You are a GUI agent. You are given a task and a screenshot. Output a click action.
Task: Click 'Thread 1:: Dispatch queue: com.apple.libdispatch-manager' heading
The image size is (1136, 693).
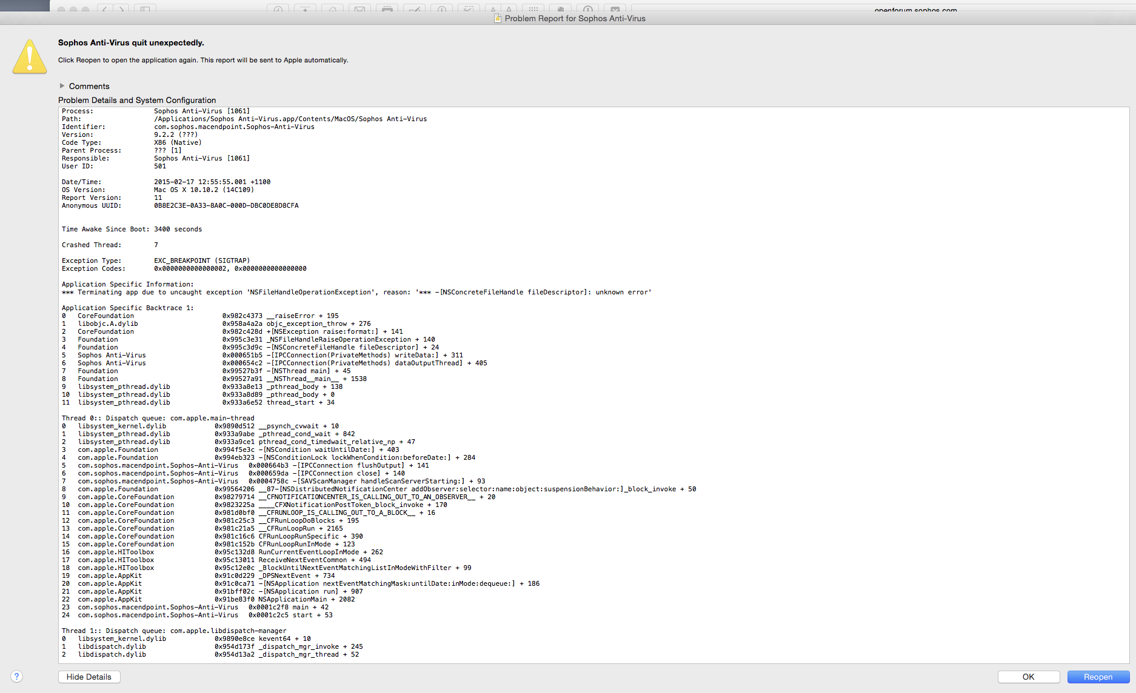coord(174,631)
